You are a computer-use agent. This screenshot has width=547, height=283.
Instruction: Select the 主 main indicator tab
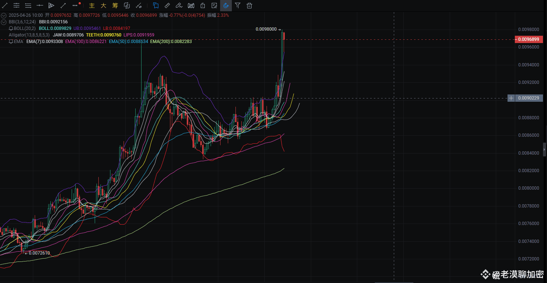[92, 5]
